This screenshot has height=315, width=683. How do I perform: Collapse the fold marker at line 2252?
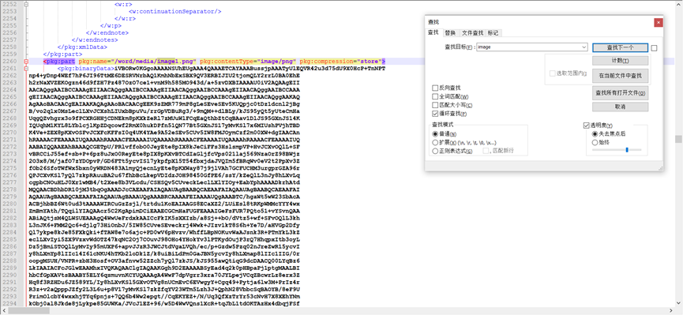(x=26, y=4)
